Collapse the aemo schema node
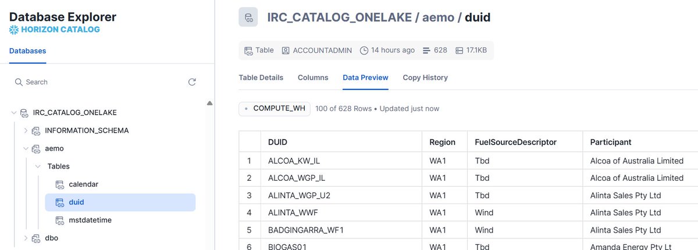Screen dimensions: 698x250 coord(26,148)
